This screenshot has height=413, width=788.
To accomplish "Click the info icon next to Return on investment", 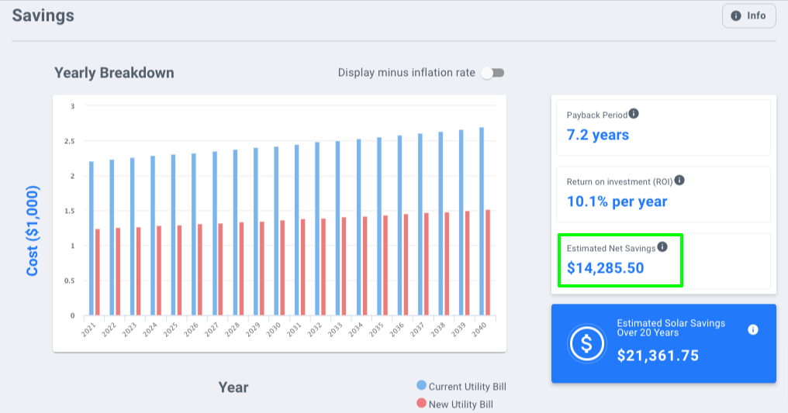I will click(x=679, y=181).
